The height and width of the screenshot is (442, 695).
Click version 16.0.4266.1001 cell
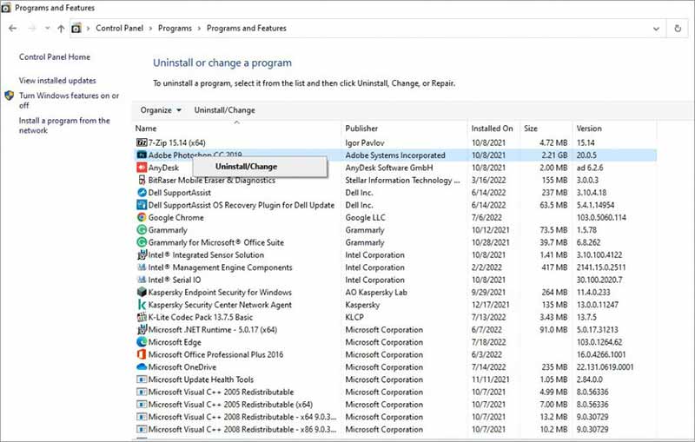[x=601, y=355]
